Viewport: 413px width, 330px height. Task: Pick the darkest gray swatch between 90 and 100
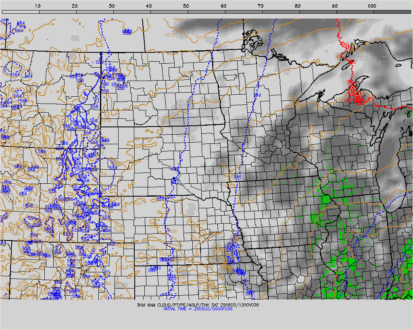[x=355, y=12]
